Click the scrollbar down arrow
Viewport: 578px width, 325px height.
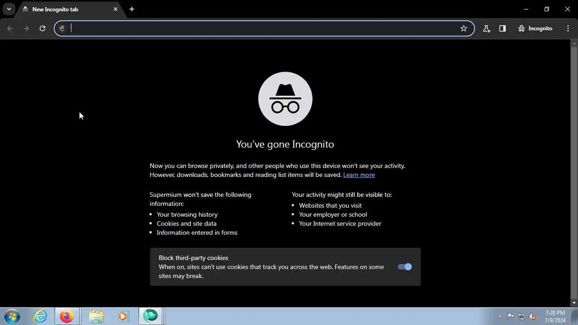574,303
